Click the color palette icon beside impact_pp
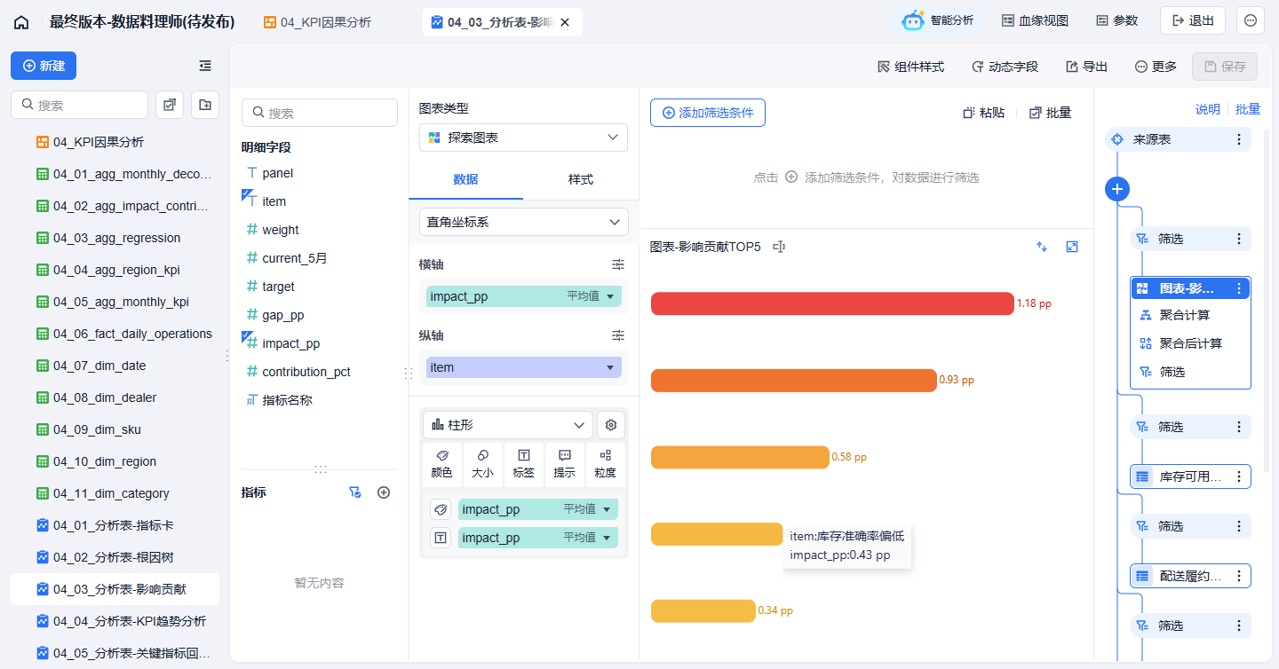 441,509
